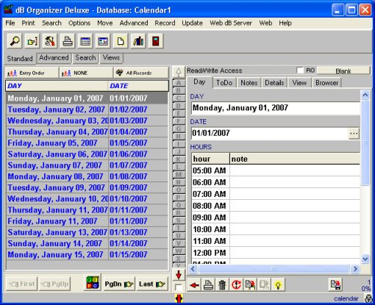Click the vertical scrollbar down arrow
This screenshot has height=305, width=375.
point(365,259)
